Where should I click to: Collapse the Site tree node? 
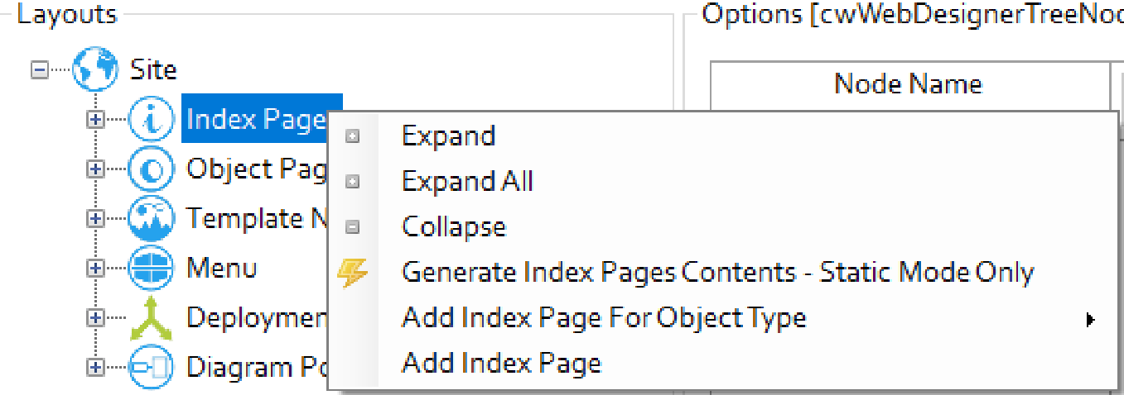coord(39,70)
